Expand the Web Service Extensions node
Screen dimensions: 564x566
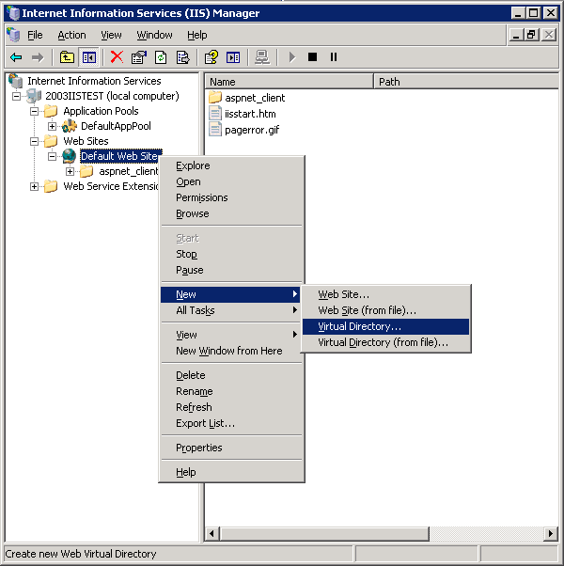pyautogui.click(x=34, y=186)
